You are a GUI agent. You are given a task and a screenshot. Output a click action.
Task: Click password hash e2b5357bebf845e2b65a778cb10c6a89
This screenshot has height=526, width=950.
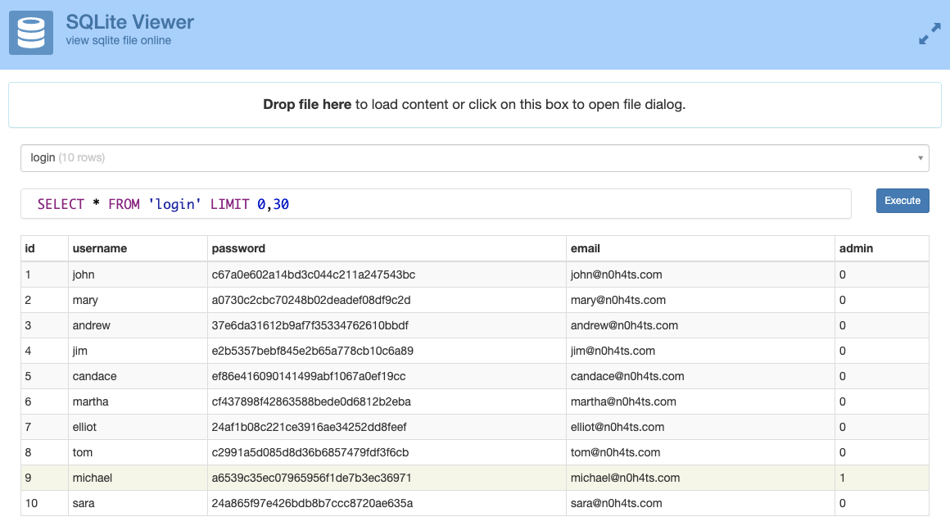(312, 351)
